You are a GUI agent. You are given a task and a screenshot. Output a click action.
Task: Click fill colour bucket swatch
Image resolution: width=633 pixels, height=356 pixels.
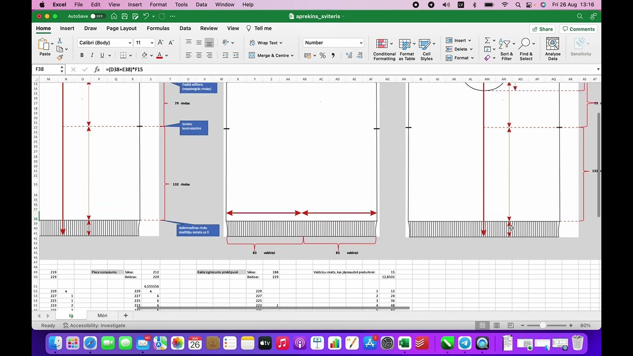(144, 55)
